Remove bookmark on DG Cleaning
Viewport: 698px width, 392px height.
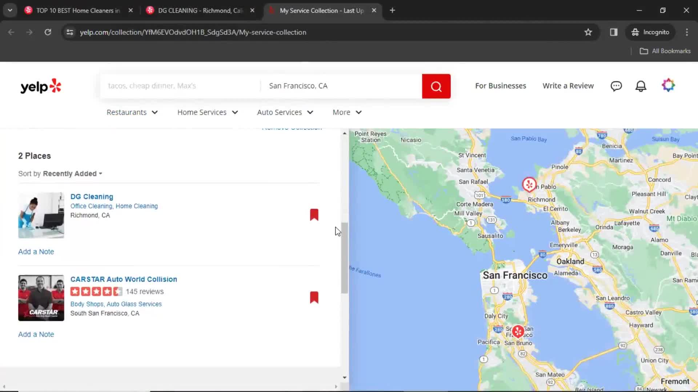coord(314,215)
